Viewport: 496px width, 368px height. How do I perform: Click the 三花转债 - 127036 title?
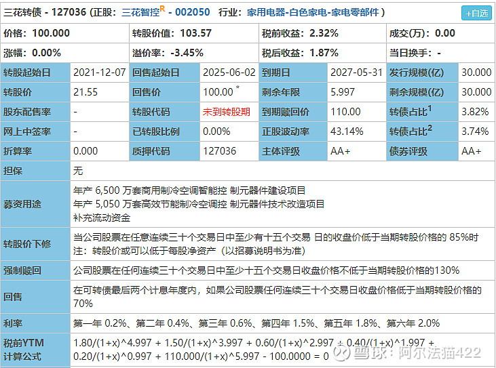[45, 12]
